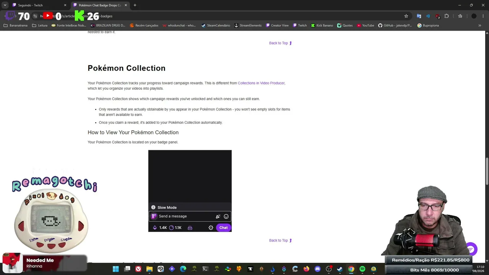This screenshot has width=489, height=275.
Task: Click the Slow Mode label
Action: [x=167, y=207]
